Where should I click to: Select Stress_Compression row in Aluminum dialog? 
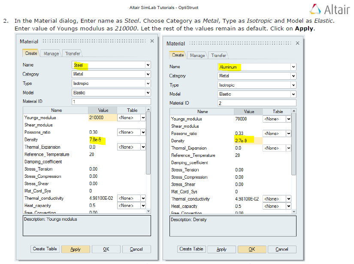click(231, 177)
